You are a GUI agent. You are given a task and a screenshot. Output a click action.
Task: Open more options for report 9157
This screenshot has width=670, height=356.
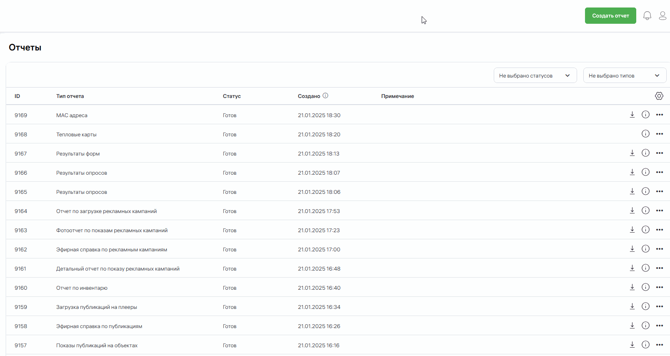(659, 345)
